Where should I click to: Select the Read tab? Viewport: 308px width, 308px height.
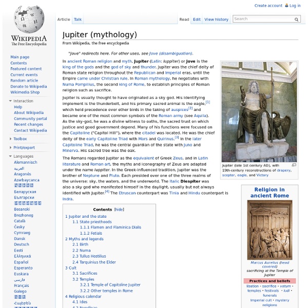click(x=184, y=20)
